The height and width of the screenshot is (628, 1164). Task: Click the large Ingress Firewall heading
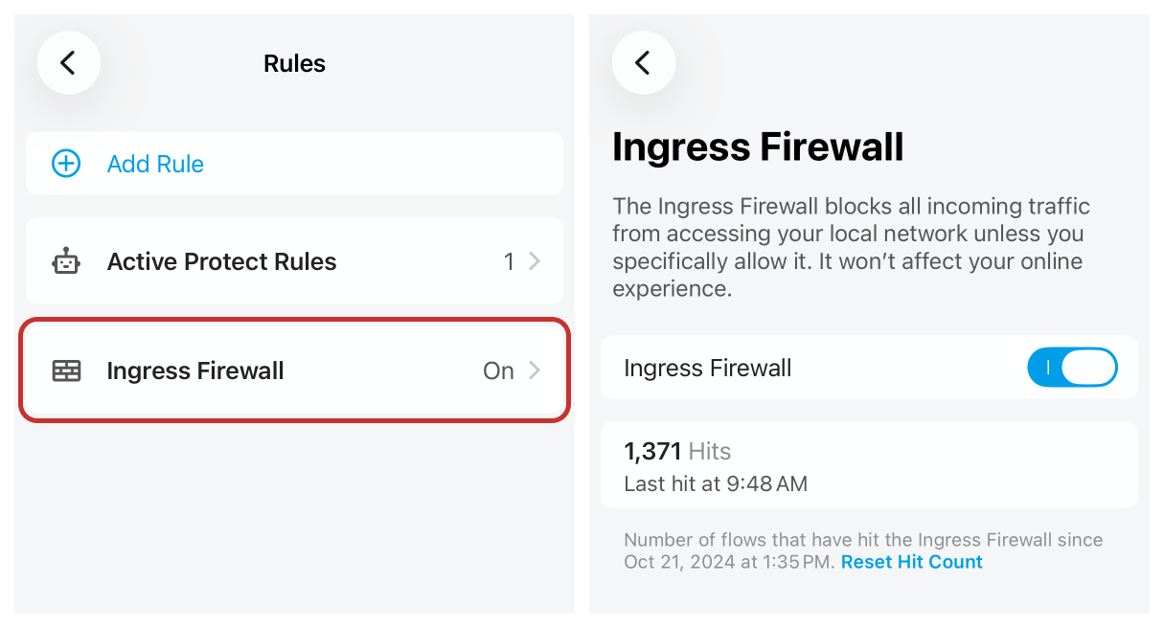click(x=757, y=147)
